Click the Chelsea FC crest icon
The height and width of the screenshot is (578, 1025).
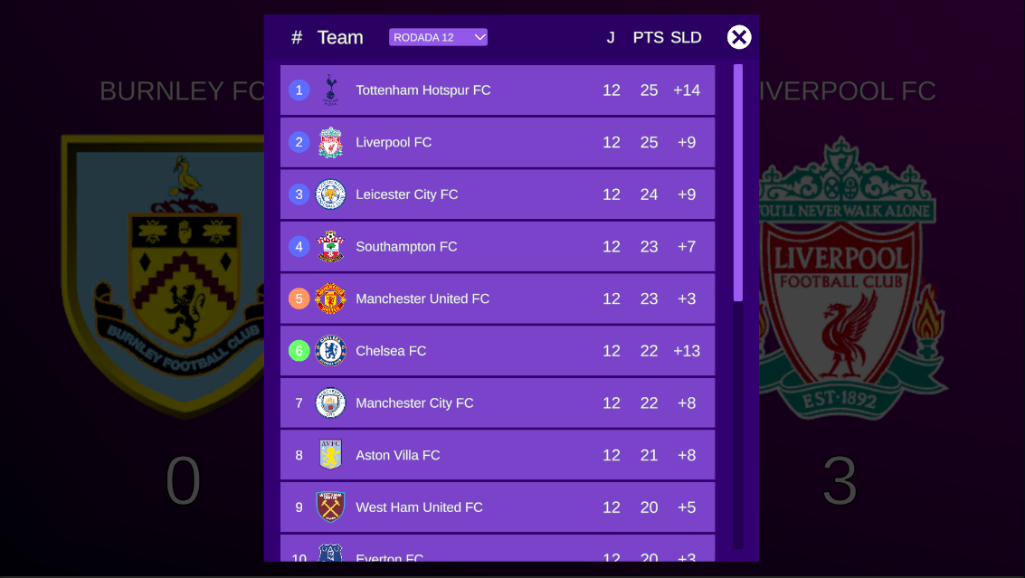click(330, 351)
